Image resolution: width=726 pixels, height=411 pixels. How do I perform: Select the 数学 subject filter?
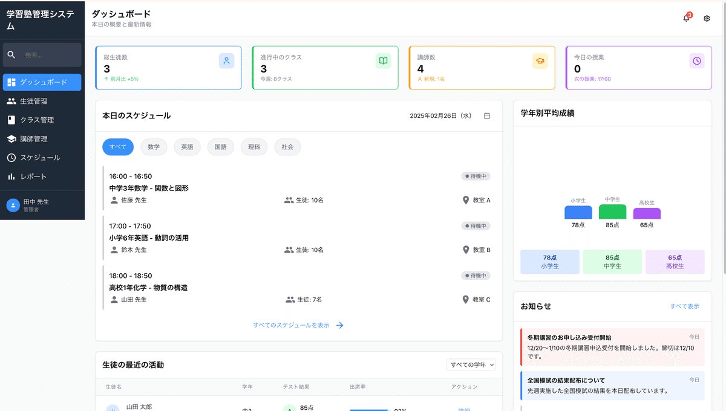154,147
